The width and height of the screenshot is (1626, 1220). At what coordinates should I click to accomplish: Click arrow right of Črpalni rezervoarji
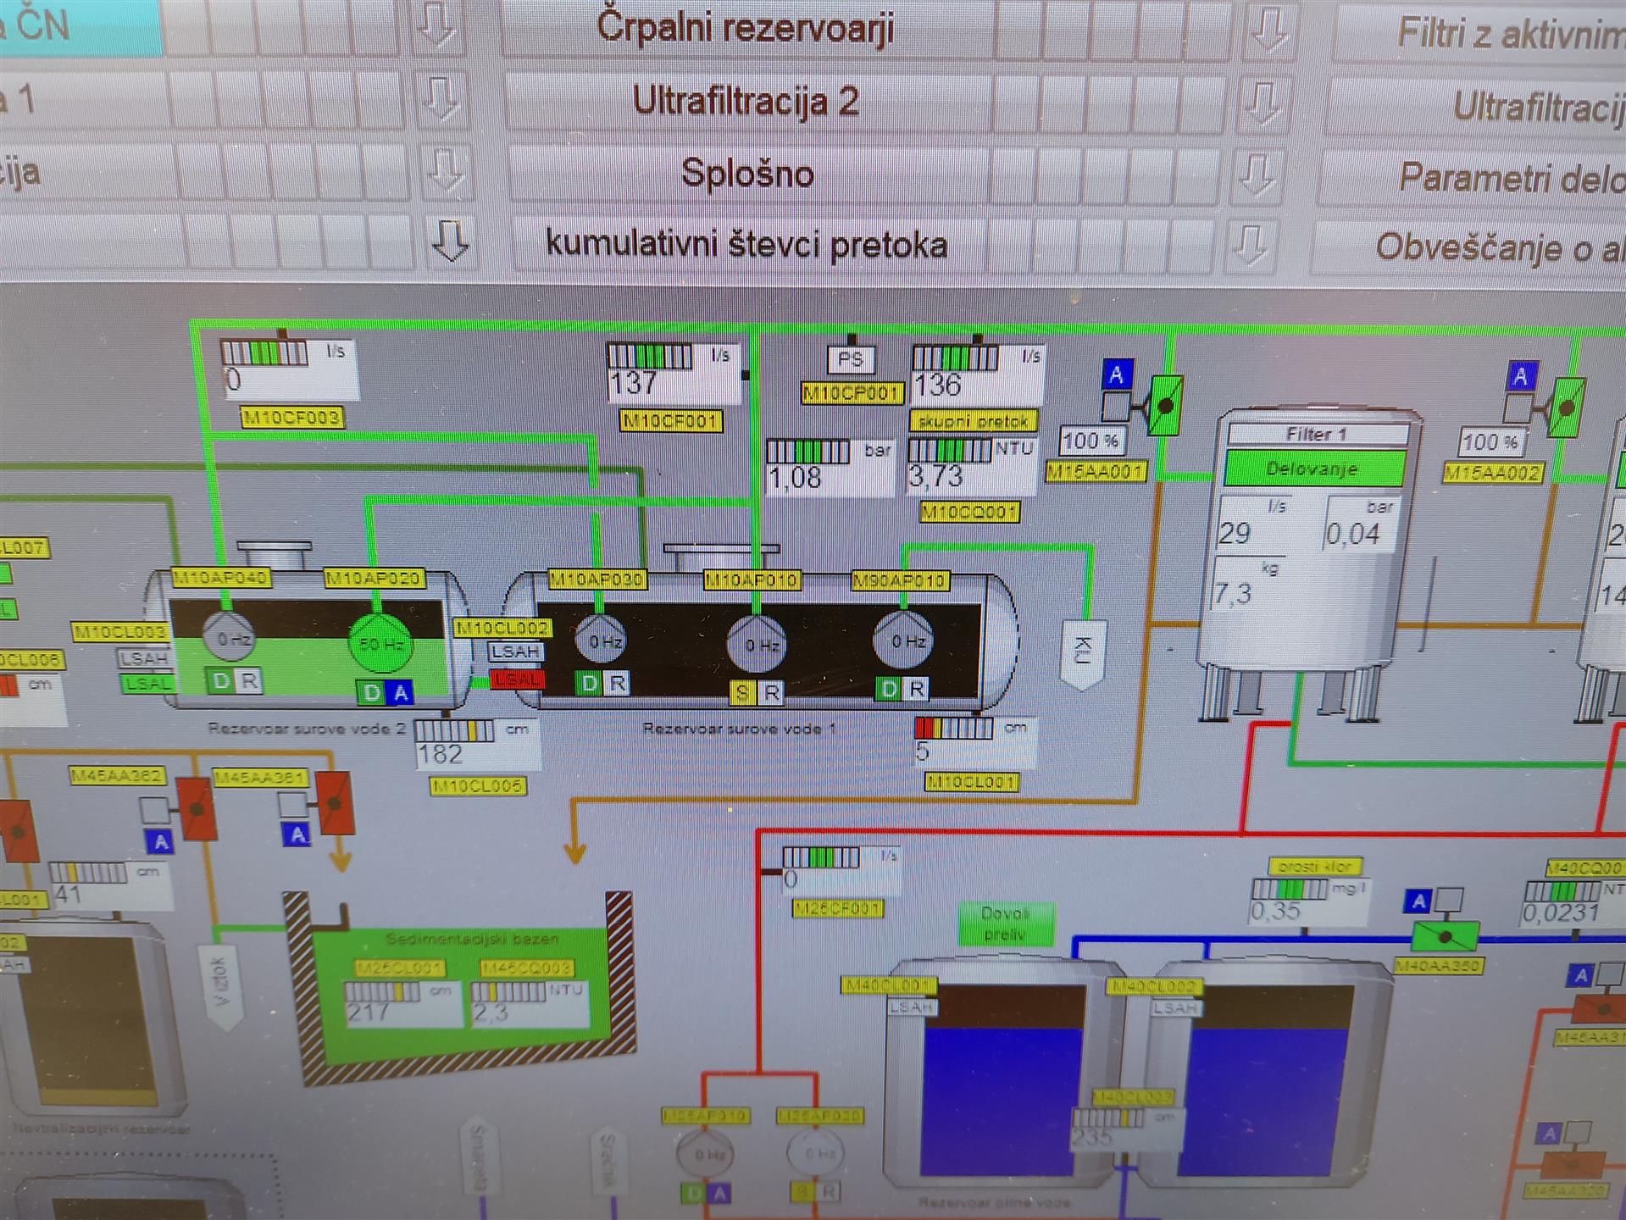click(x=1268, y=30)
